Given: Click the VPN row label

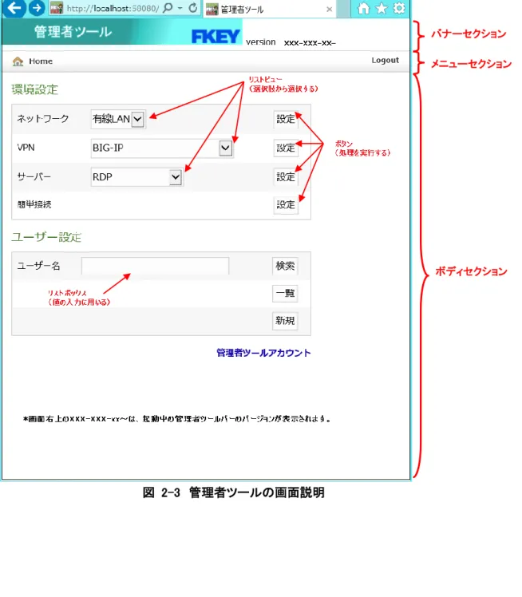Looking at the screenshot, I should [x=26, y=148].
